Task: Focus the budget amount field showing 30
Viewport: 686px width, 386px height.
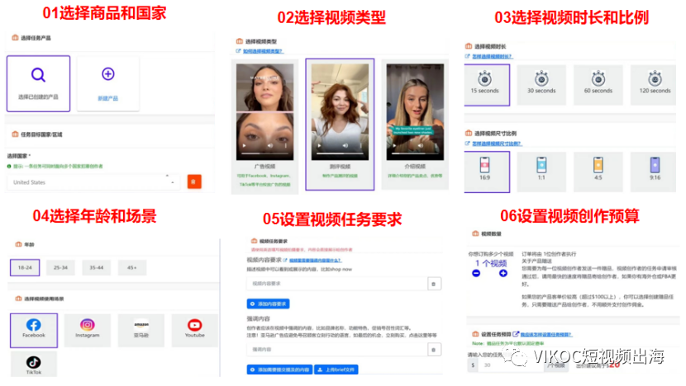Action: 510,365
